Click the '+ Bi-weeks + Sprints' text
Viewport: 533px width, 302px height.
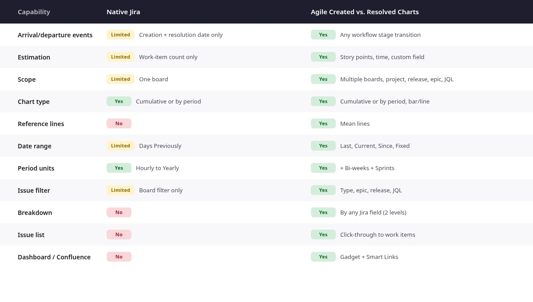367,168
